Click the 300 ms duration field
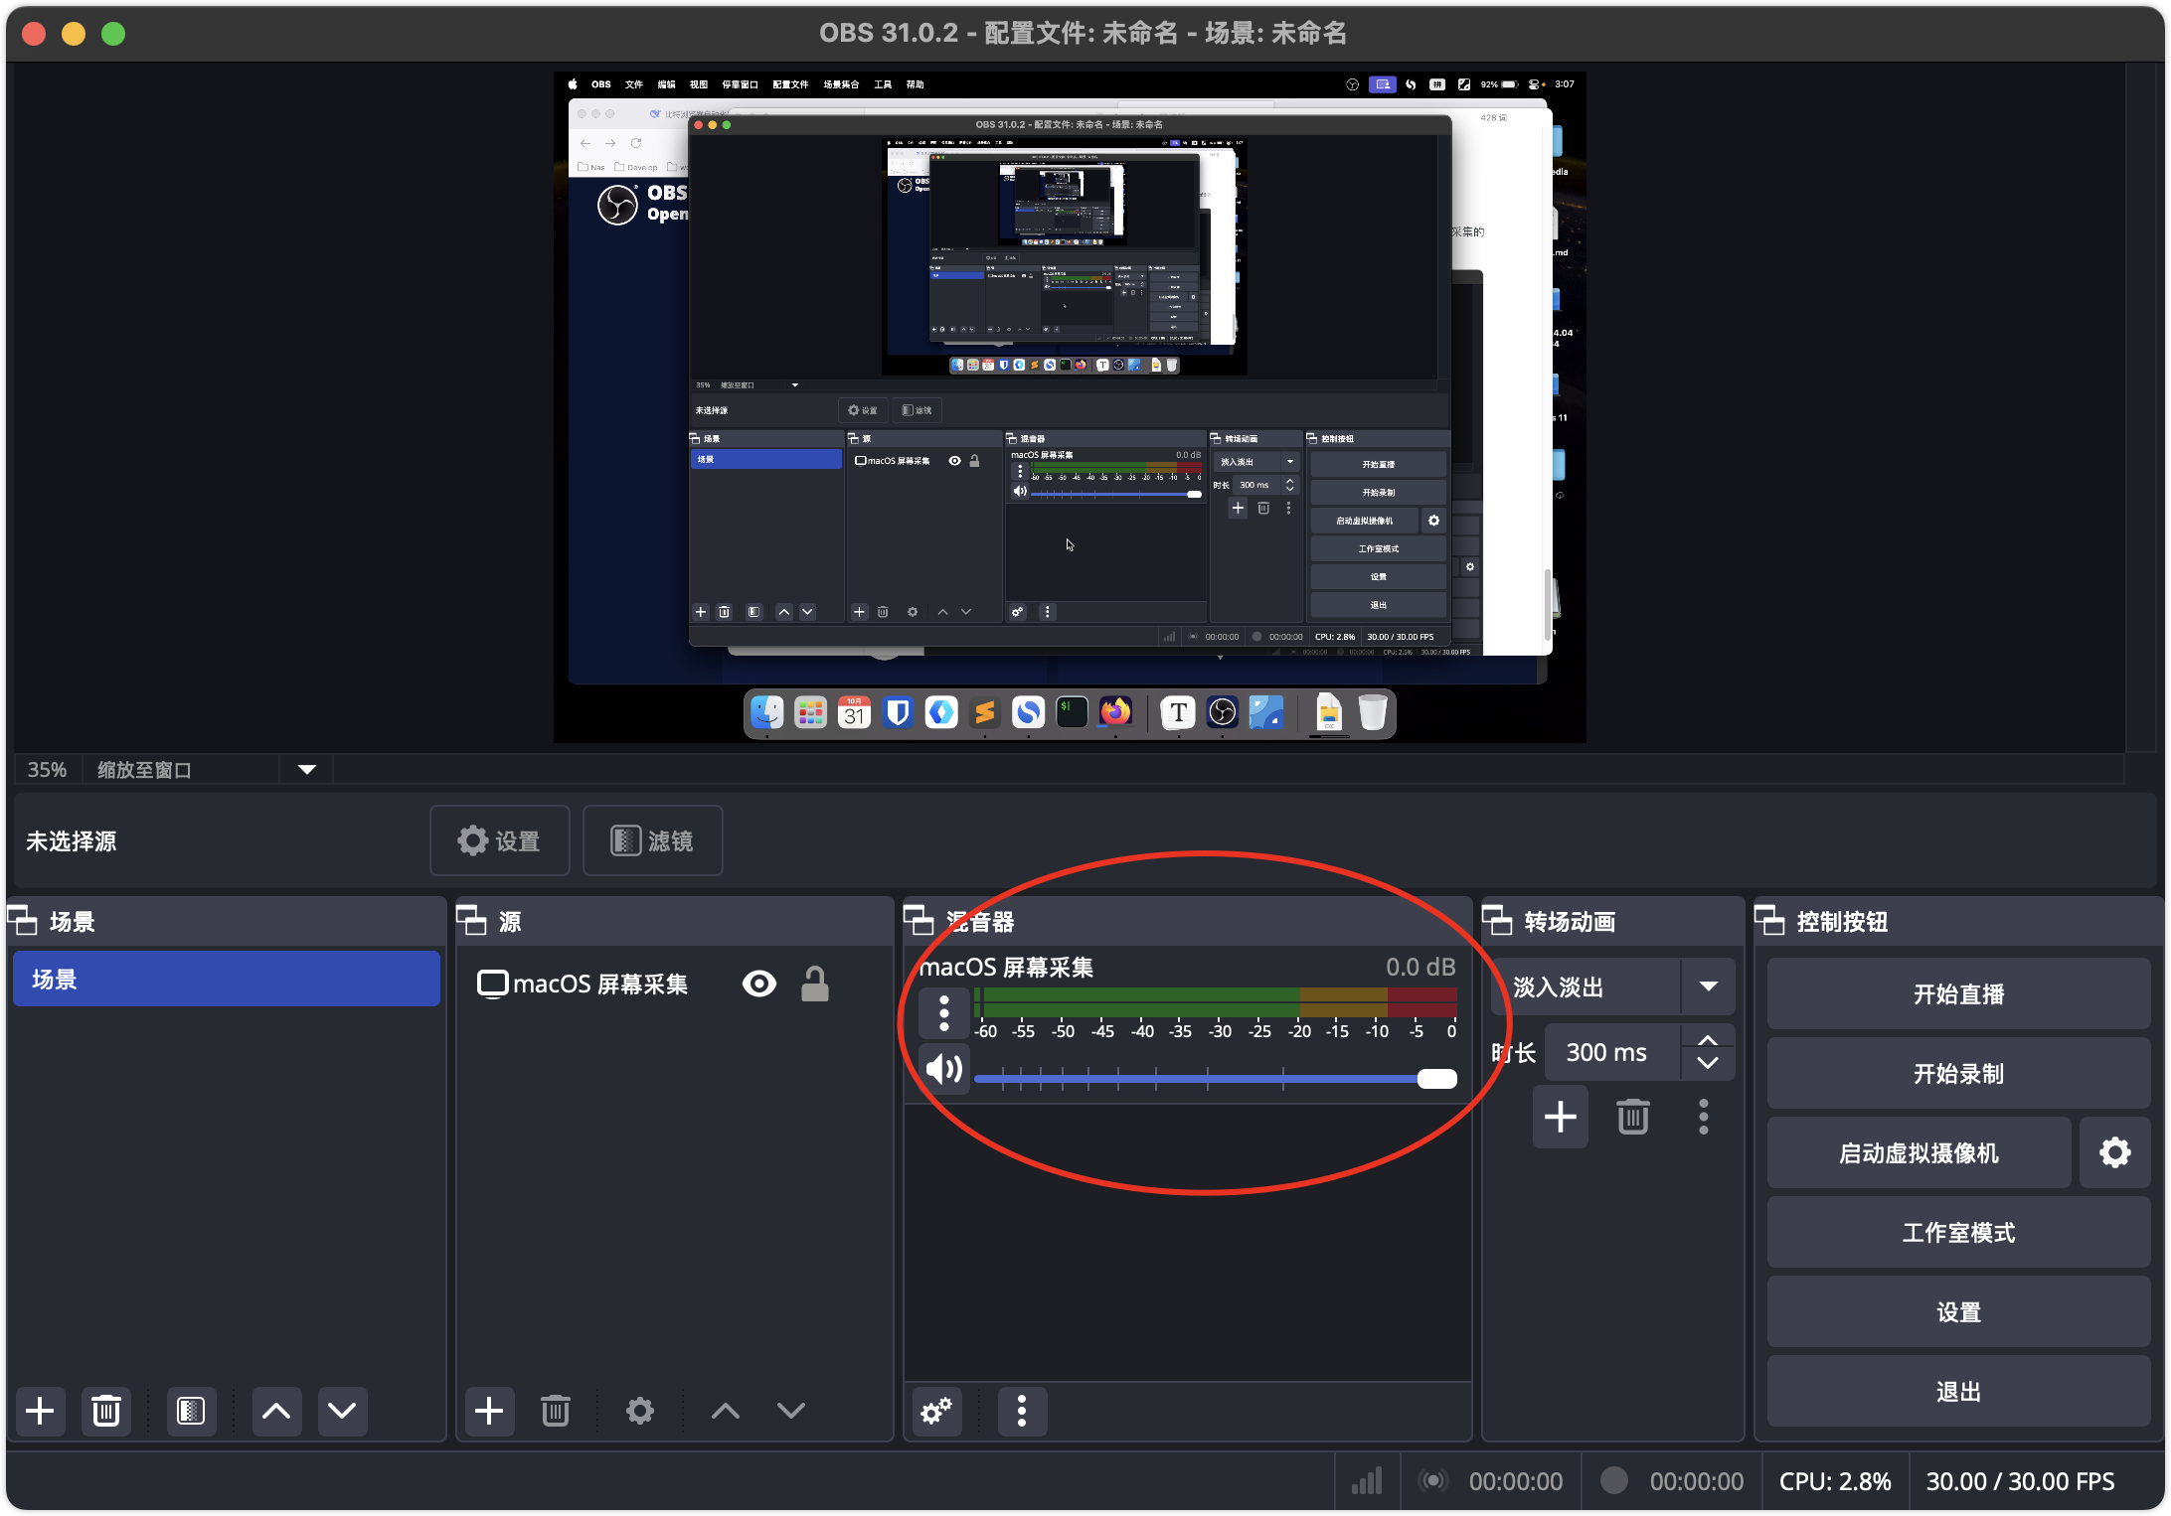 [1612, 1052]
